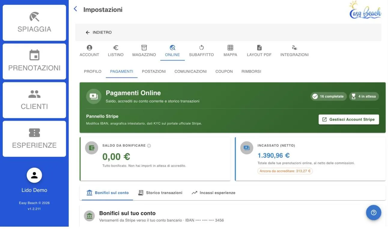Open the Prenotazioni calendar section

coord(34,61)
